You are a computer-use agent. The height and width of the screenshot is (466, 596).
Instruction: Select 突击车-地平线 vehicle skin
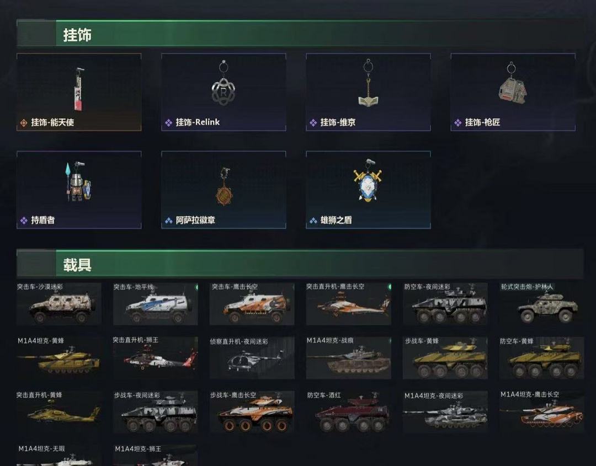156,304
